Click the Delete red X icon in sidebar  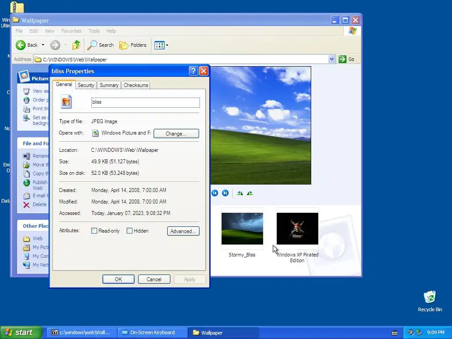click(26, 204)
